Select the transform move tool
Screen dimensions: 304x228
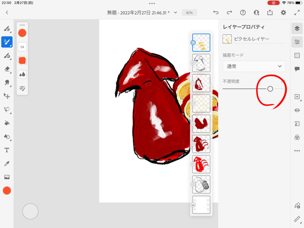point(7,96)
